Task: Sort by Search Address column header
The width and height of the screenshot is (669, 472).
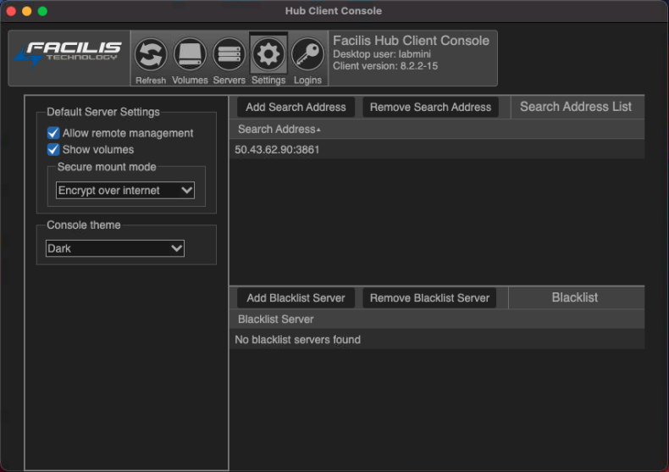Action: [437, 130]
